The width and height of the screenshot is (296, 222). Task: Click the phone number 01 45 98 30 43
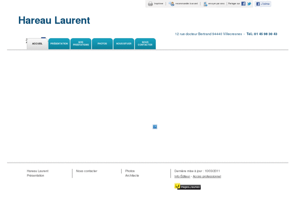[265, 34]
